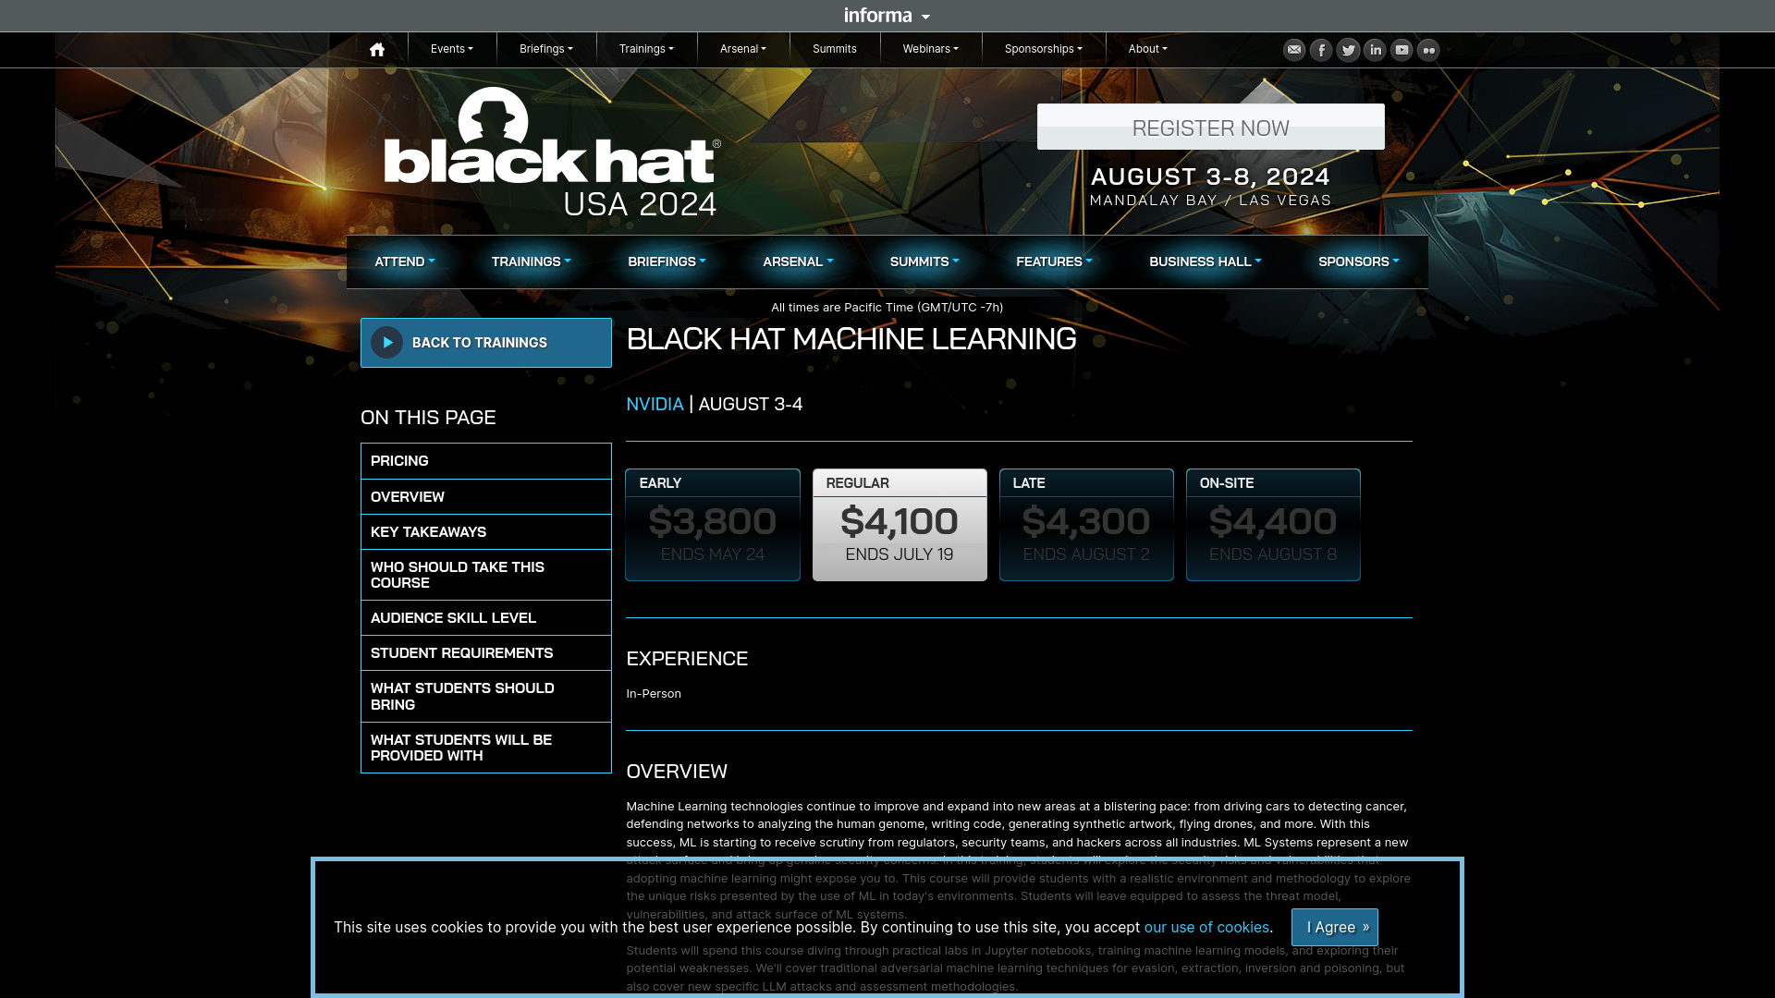Image resolution: width=1775 pixels, height=998 pixels.
Task: Scroll to KEY TAKEAWAYS sidebar section
Action: (x=486, y=530)
